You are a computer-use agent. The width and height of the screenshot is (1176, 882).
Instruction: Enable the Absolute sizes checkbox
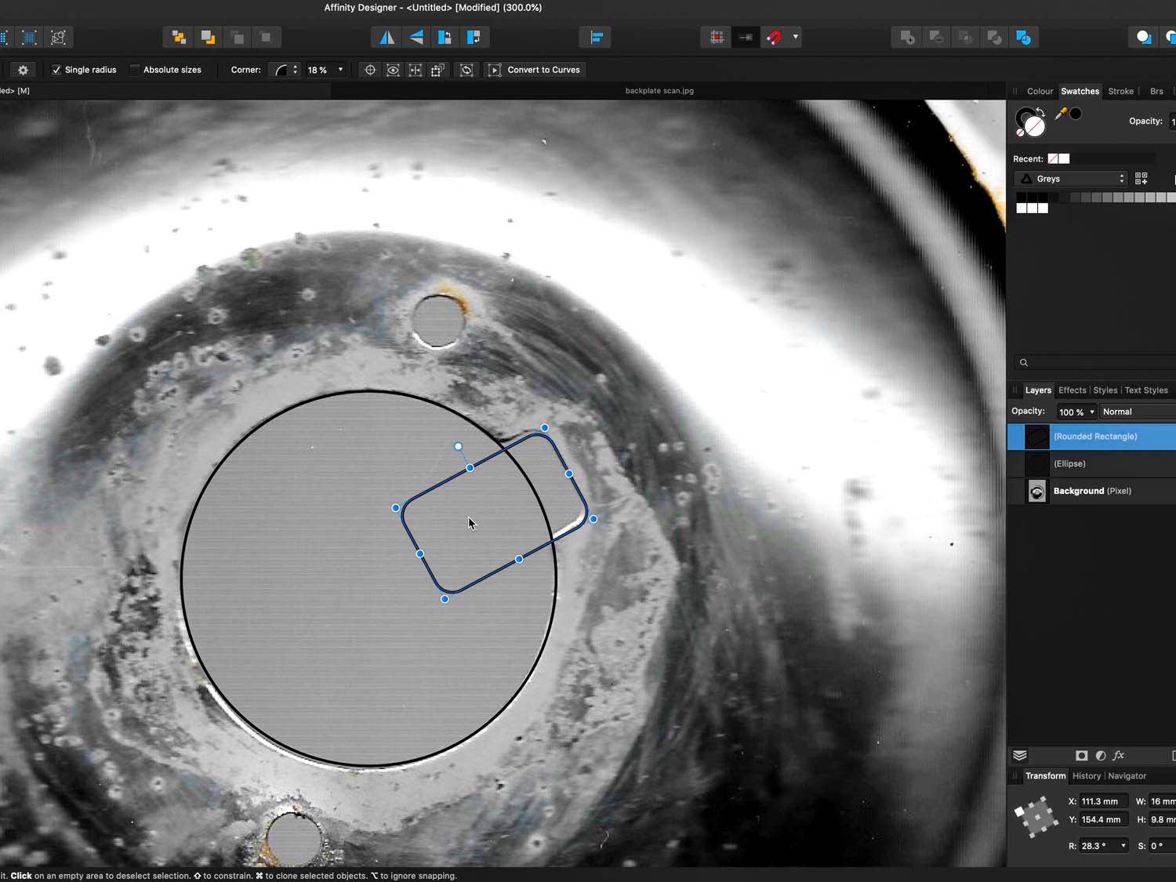[x=135, y=70]
